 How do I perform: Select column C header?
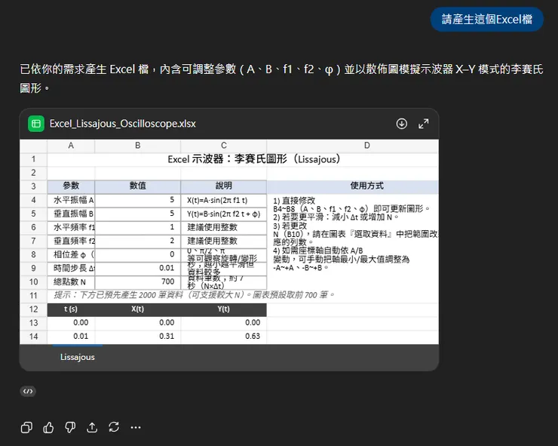coord(223,146)
